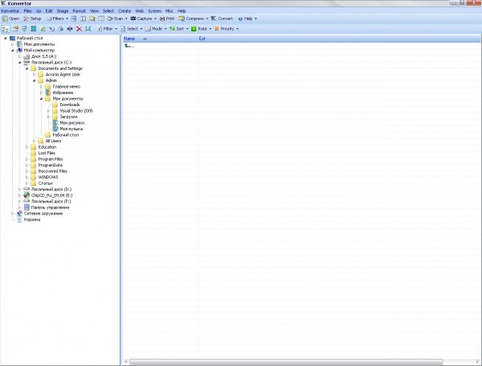Open the Filters dropdown arrow
The height and width of the screenshot is (366, 482).
pos(67,19)
